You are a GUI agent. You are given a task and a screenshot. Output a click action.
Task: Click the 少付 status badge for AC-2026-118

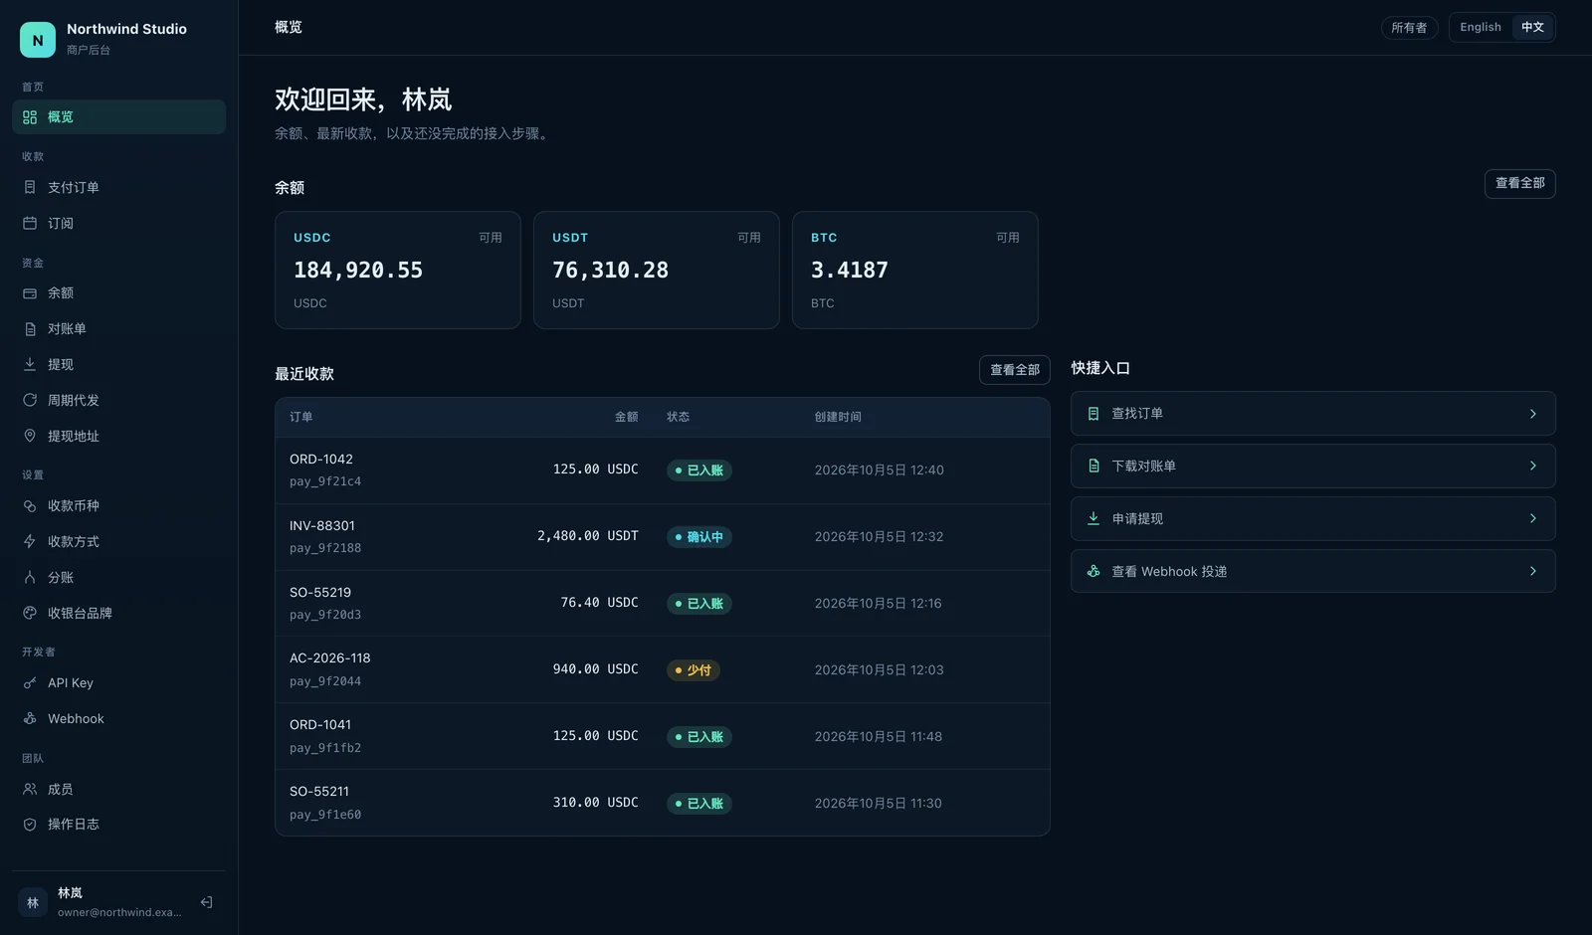[694, 670]
